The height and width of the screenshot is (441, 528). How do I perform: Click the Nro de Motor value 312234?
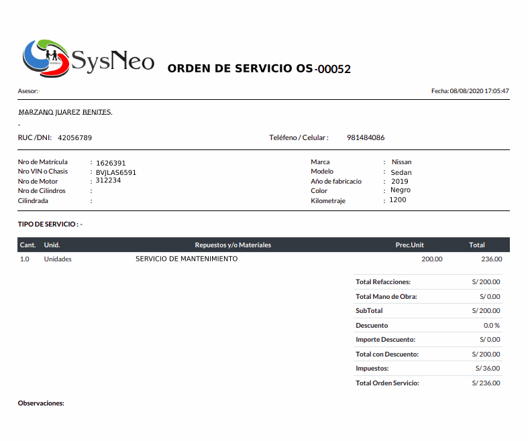pyautogui.click(x=108, y=180)
